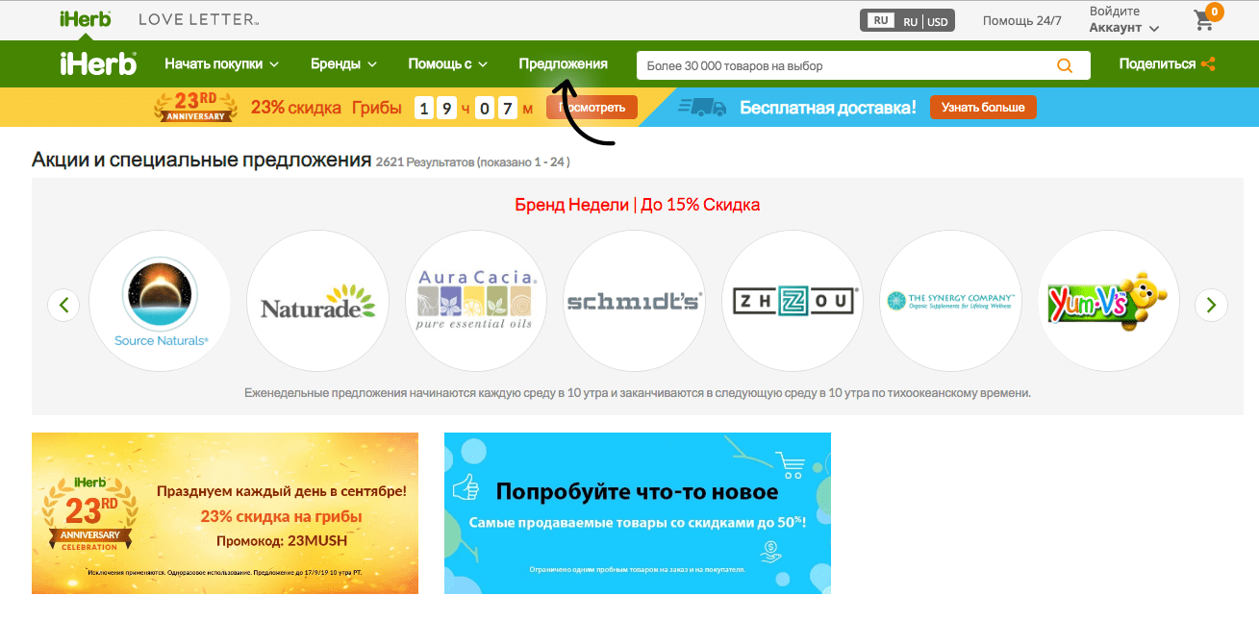Screen dimensions: 1259x620
Task: Expand the Помощь с menu
Action: (448, 64)
